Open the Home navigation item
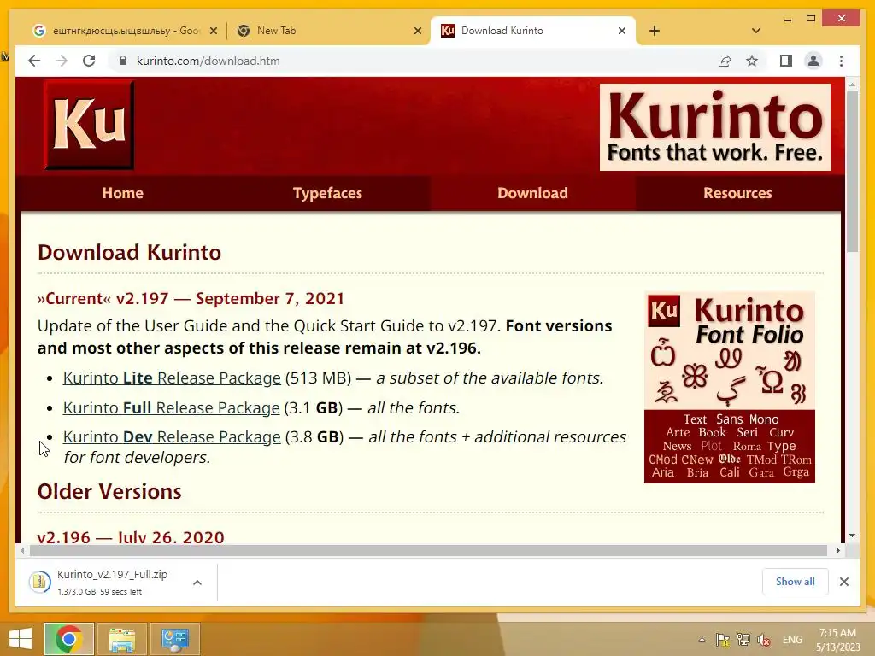 coord(123,193)
